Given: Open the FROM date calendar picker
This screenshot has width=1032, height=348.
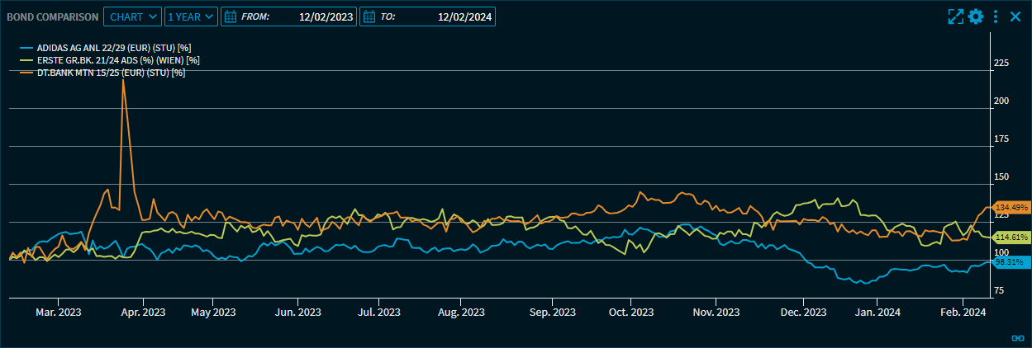Looking at the screenshot, I should [x=231, y=16].
